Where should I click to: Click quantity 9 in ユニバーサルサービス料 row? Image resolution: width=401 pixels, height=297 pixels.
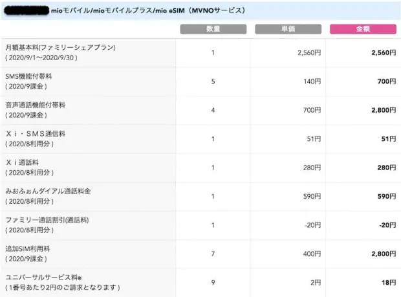(213, 283)
